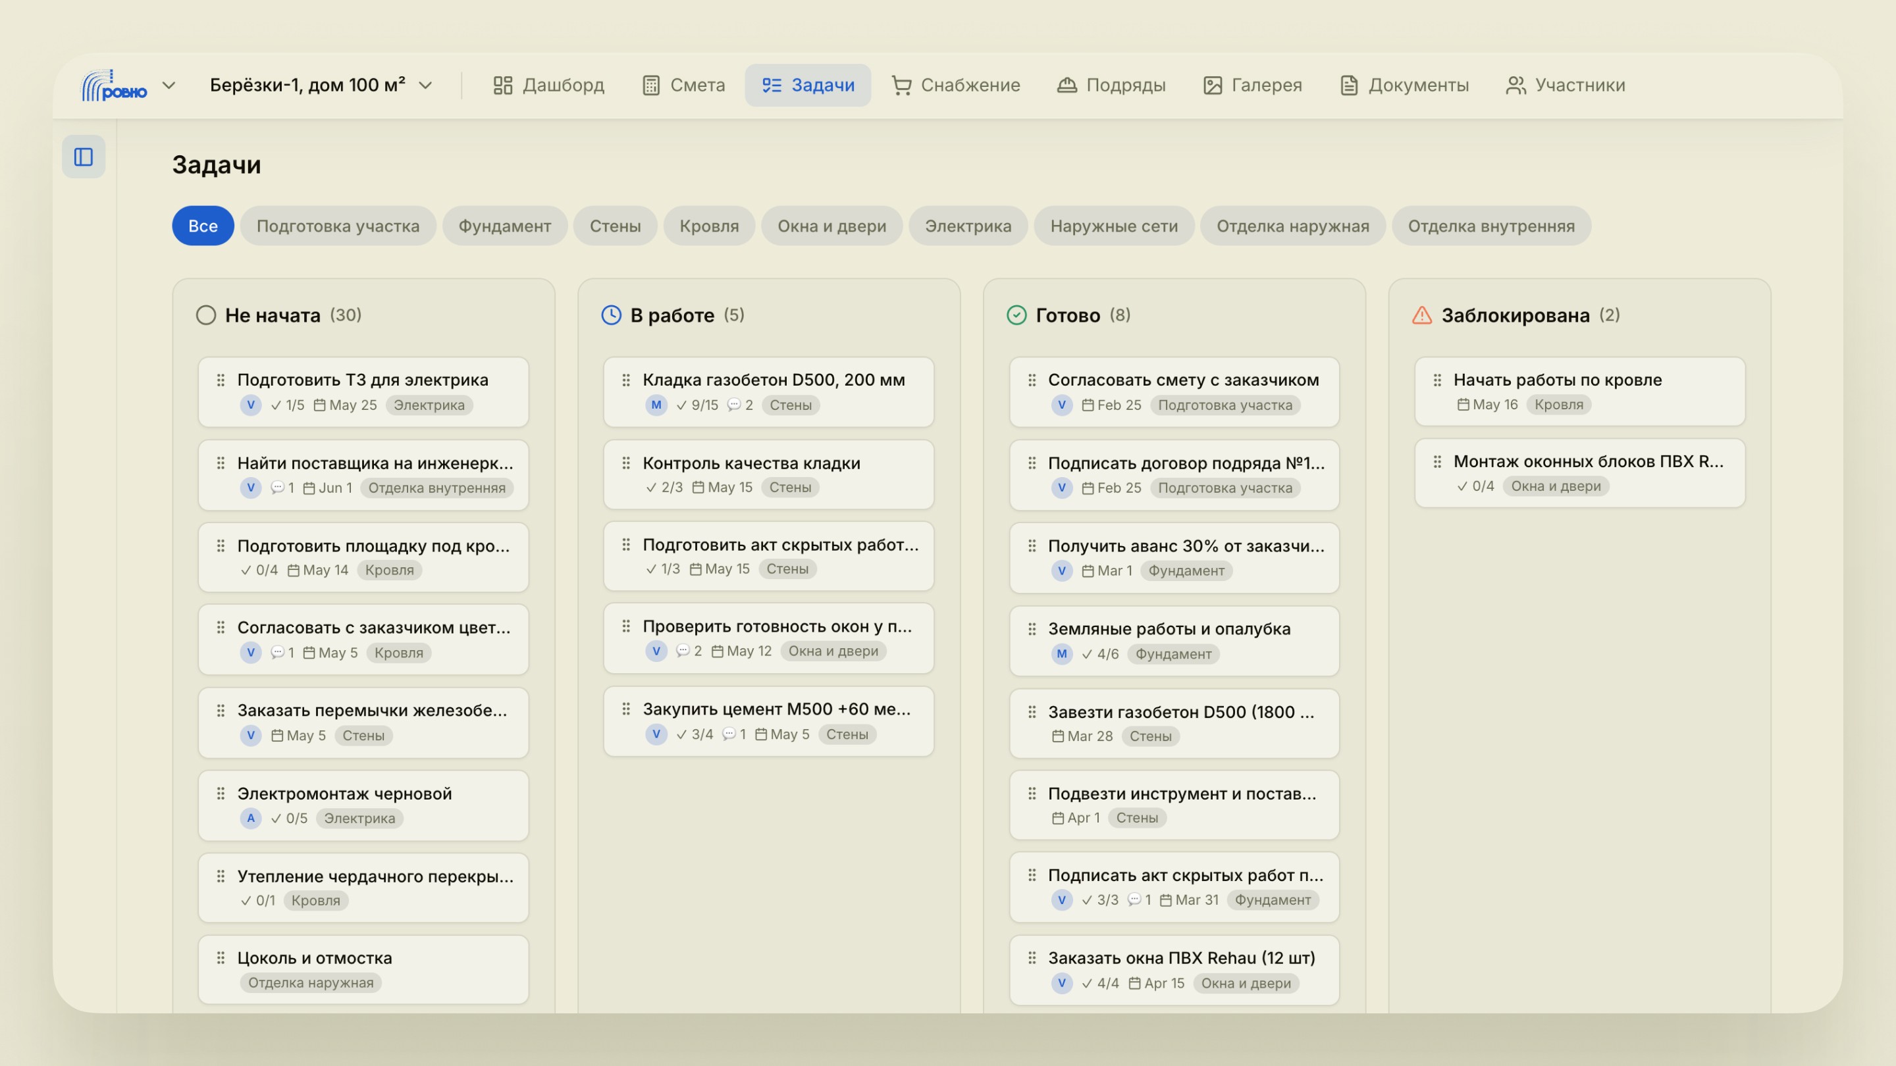Filter by Отделка наружная chip

pyautogui.click(x=1292, y=226)
